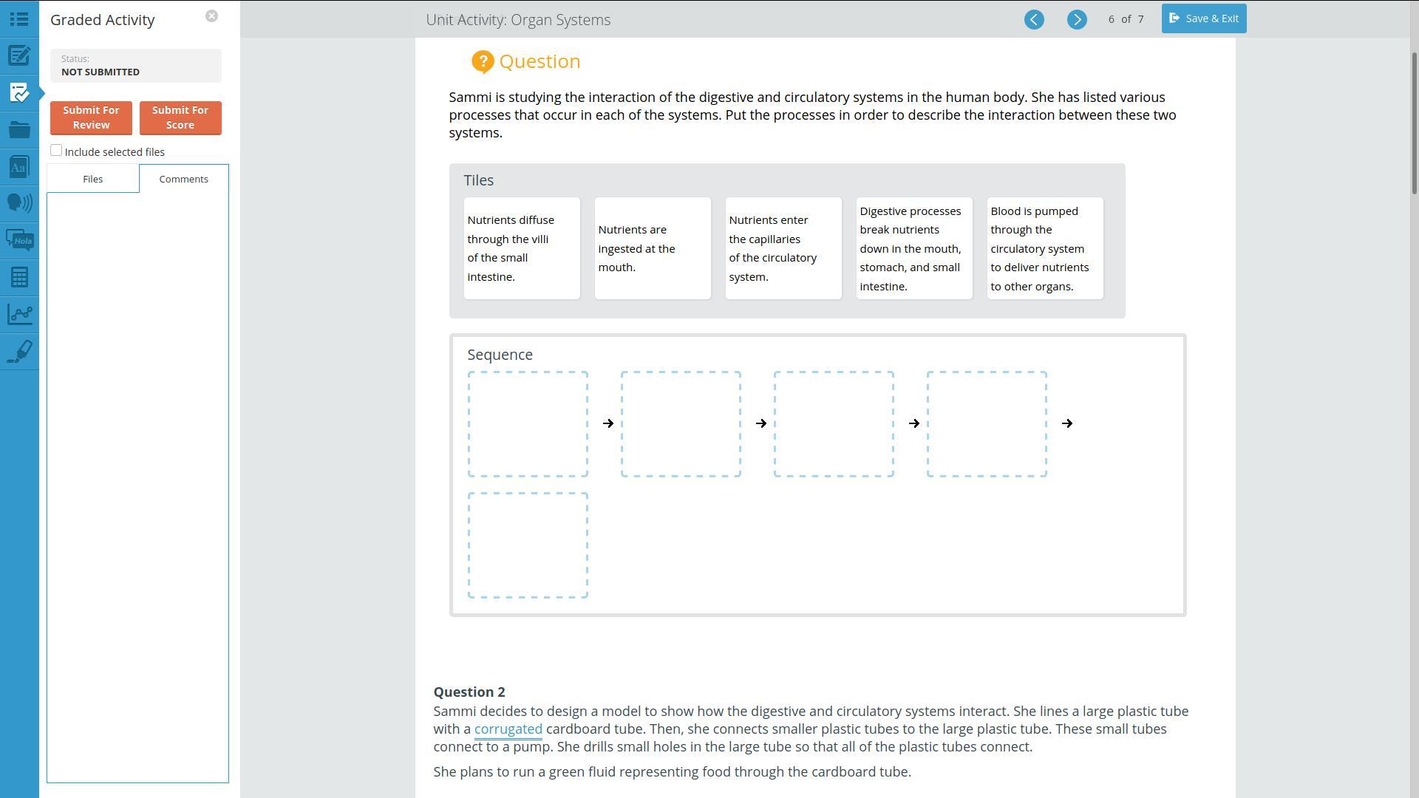The width and height of the screenshot is (1419, 798).
Task: Close the Graded Activity panel
Action: click(211, 16)
